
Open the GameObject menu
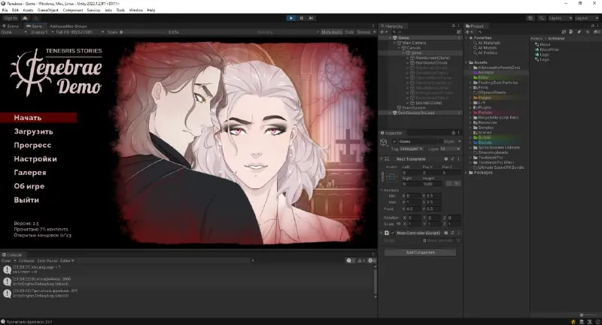click(x=48, y=11)
